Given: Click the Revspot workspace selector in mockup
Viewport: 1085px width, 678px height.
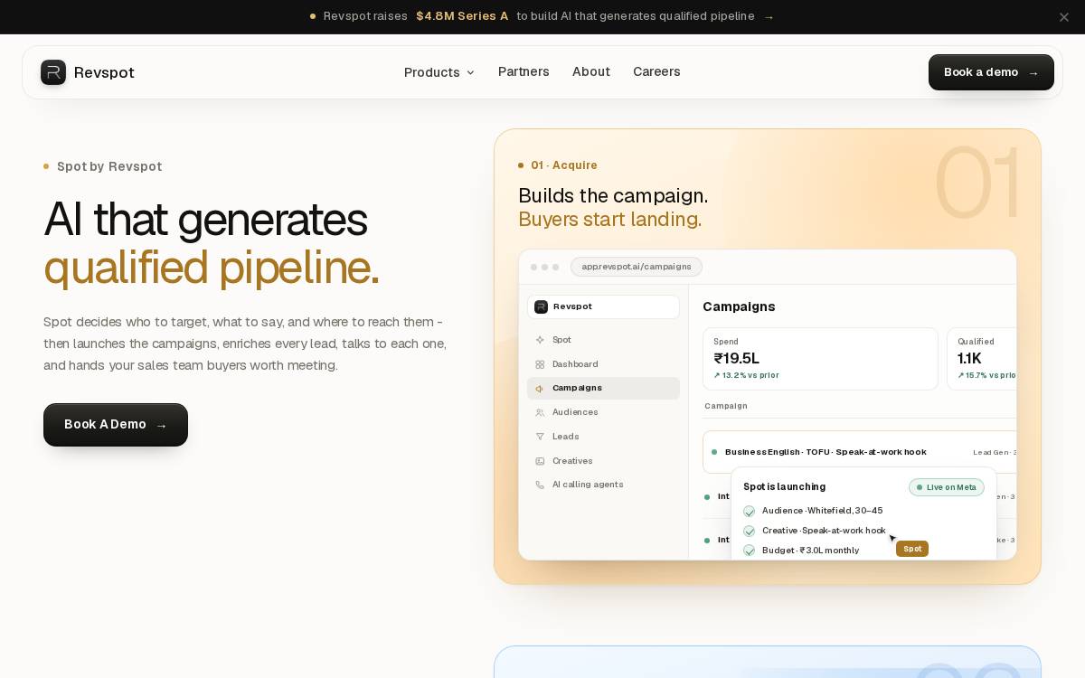Looking at the screenshot, I should (603, 306).
